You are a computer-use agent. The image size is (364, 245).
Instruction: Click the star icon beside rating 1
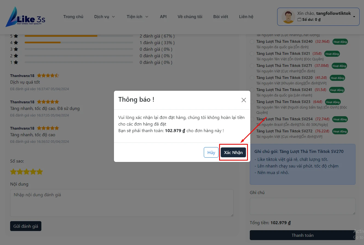pyautogui.click(x=16, y=62)
